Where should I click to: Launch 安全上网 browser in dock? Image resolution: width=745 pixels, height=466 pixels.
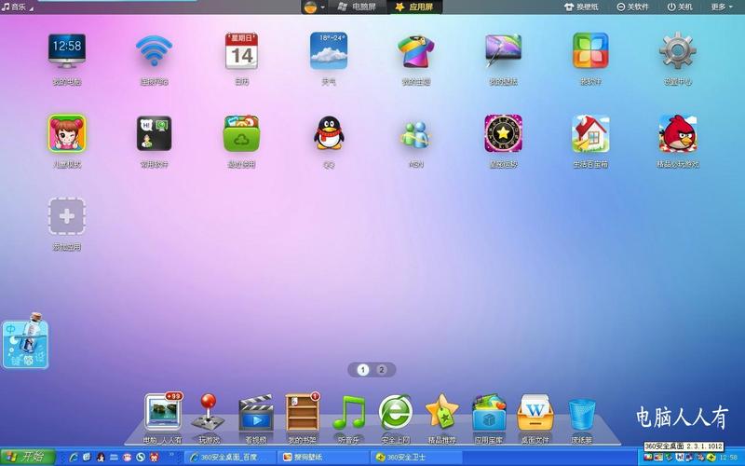tap(395, 412)
